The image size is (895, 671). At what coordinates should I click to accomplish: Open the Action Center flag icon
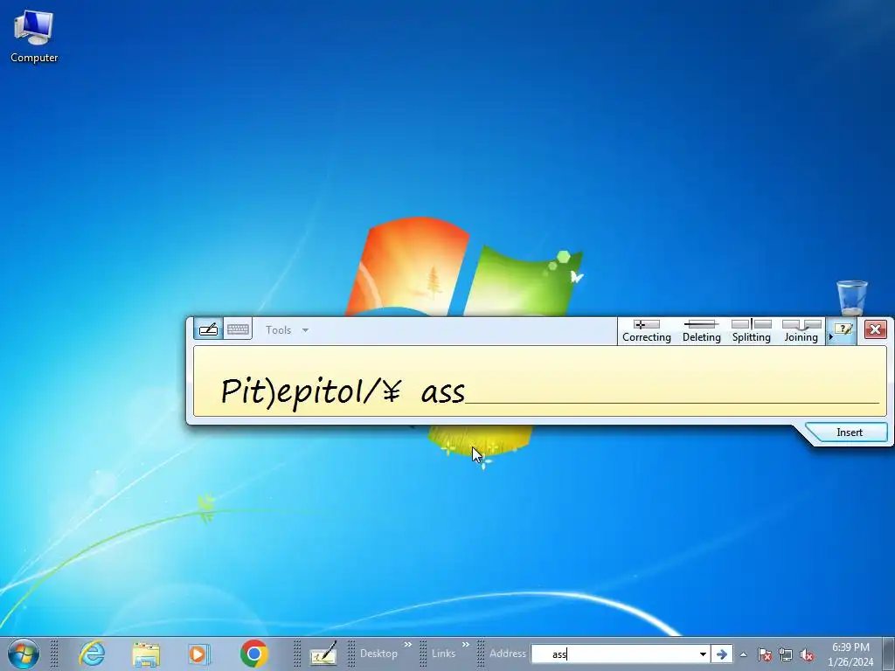pyautogui.click(x=765, y=654)
